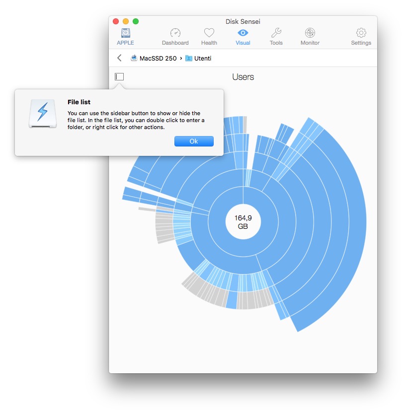This screenshot has width=405, height=413.
Task: Dismiss the File list tip with Ok
Action: click(x=194, y=141)
